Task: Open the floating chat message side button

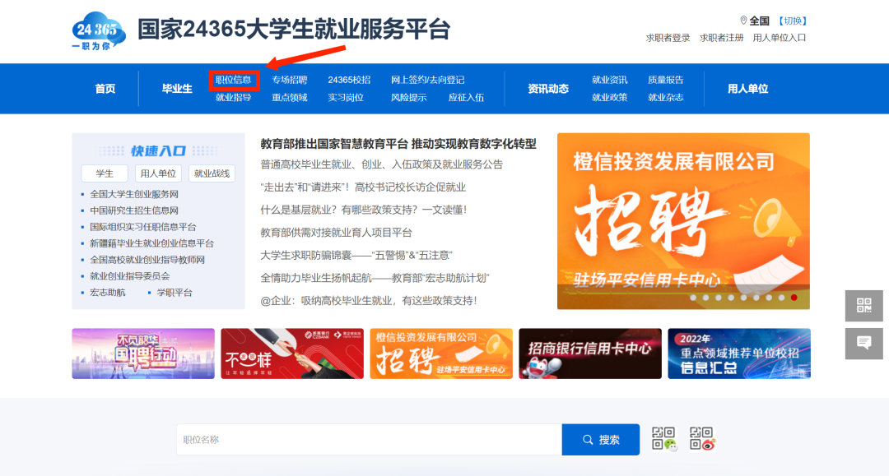Action: 863,343
